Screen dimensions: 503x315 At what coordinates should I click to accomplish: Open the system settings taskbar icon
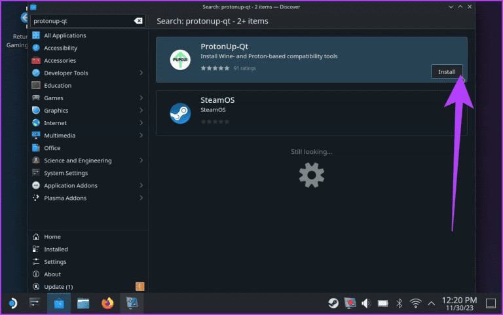coord(35,303)
